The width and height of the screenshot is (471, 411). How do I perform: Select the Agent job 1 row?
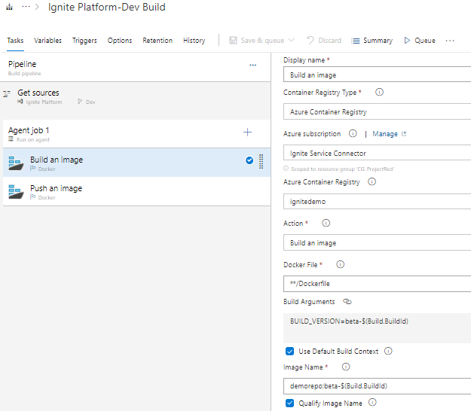point(135,134)
